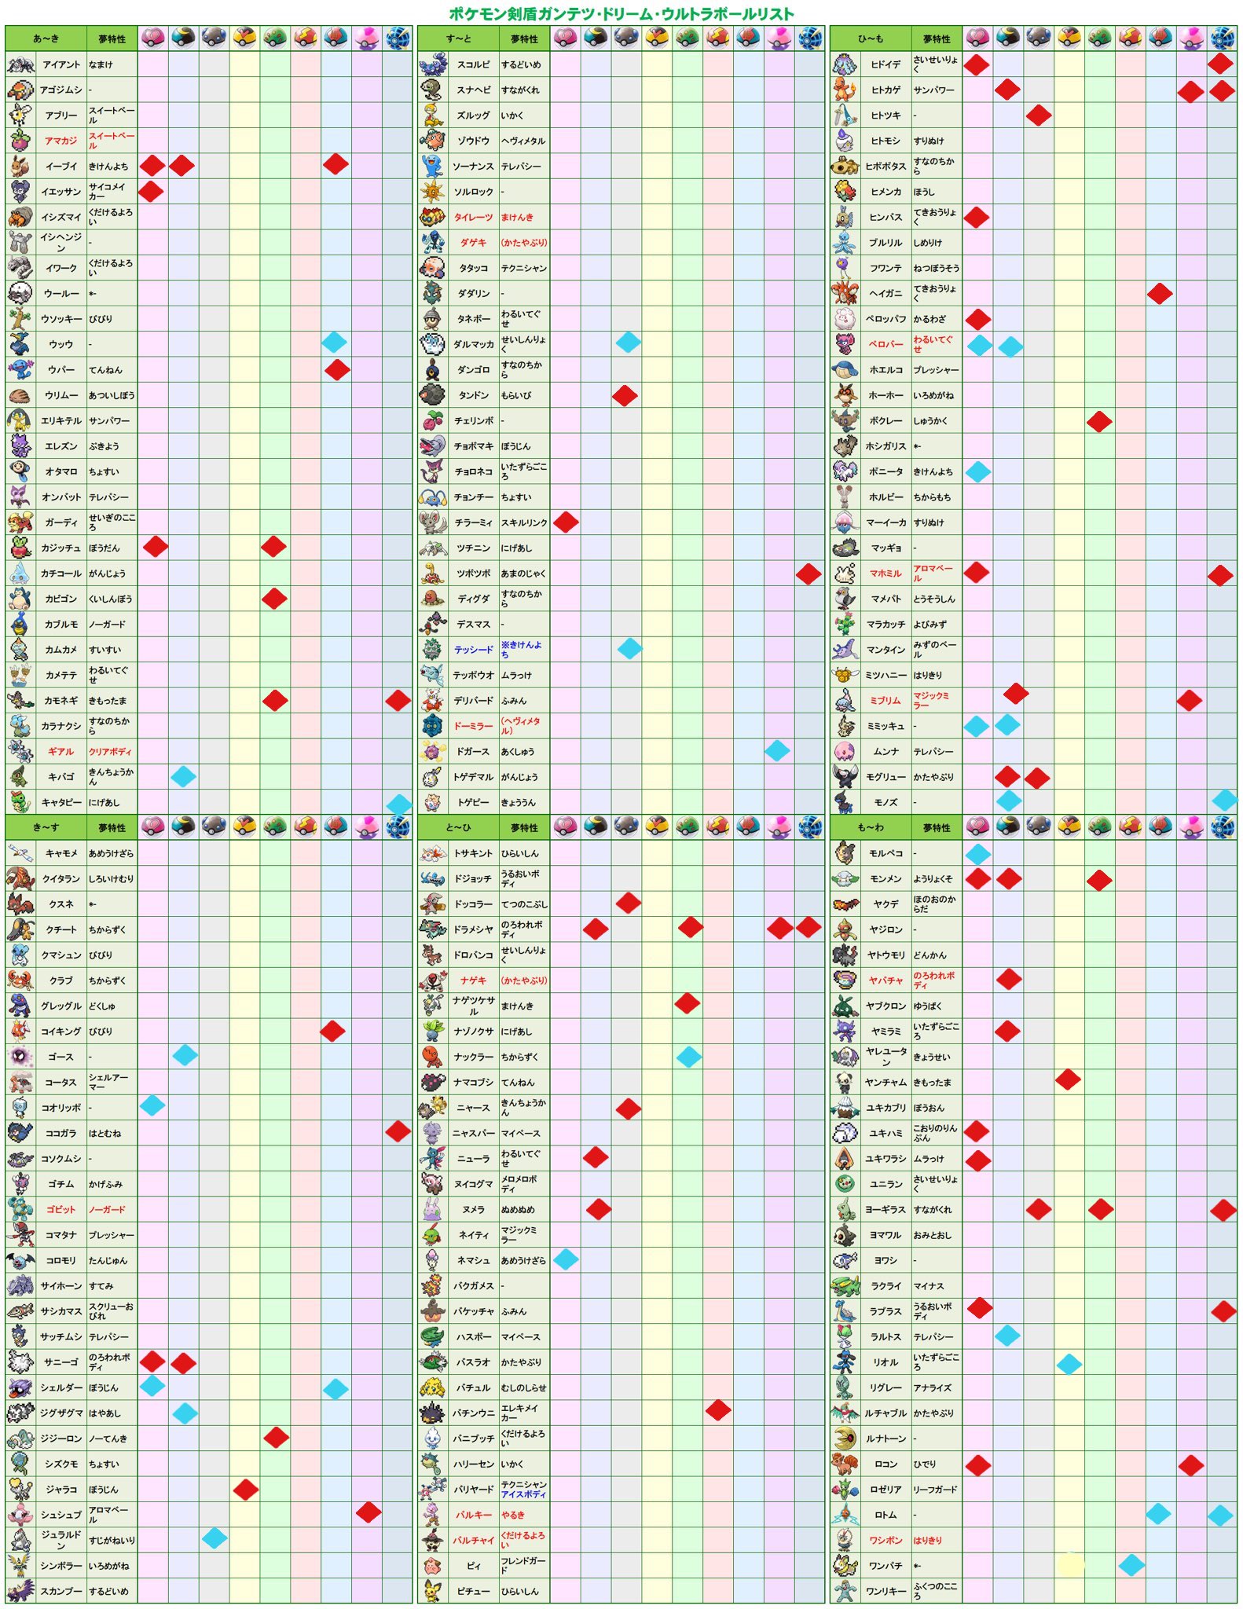This screenshot has height=1609, width=1243.
Task: Click the Yamper sprite beside ワンパチ
Action: pyautogui.click(x=845, y=1566)
